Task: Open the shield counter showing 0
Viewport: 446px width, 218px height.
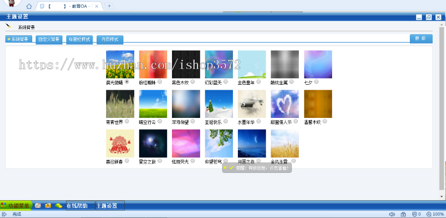Action: pos(416,215)
